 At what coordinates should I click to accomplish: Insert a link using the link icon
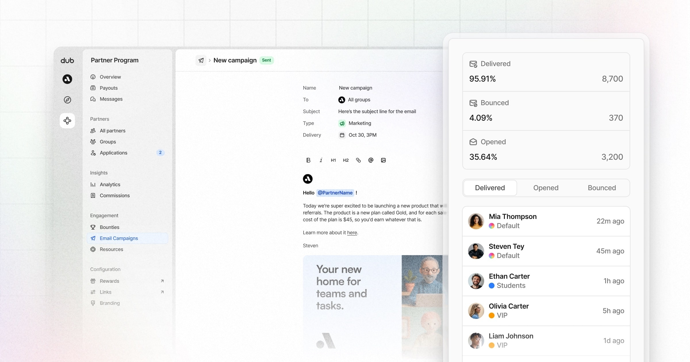pyautogui.click(x=358, y=160)
